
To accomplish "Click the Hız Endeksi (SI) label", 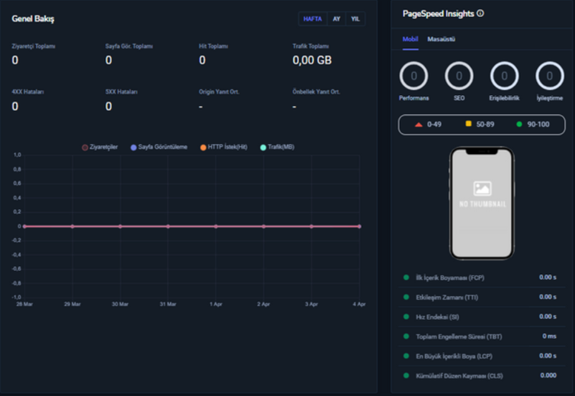I will 438,317.
